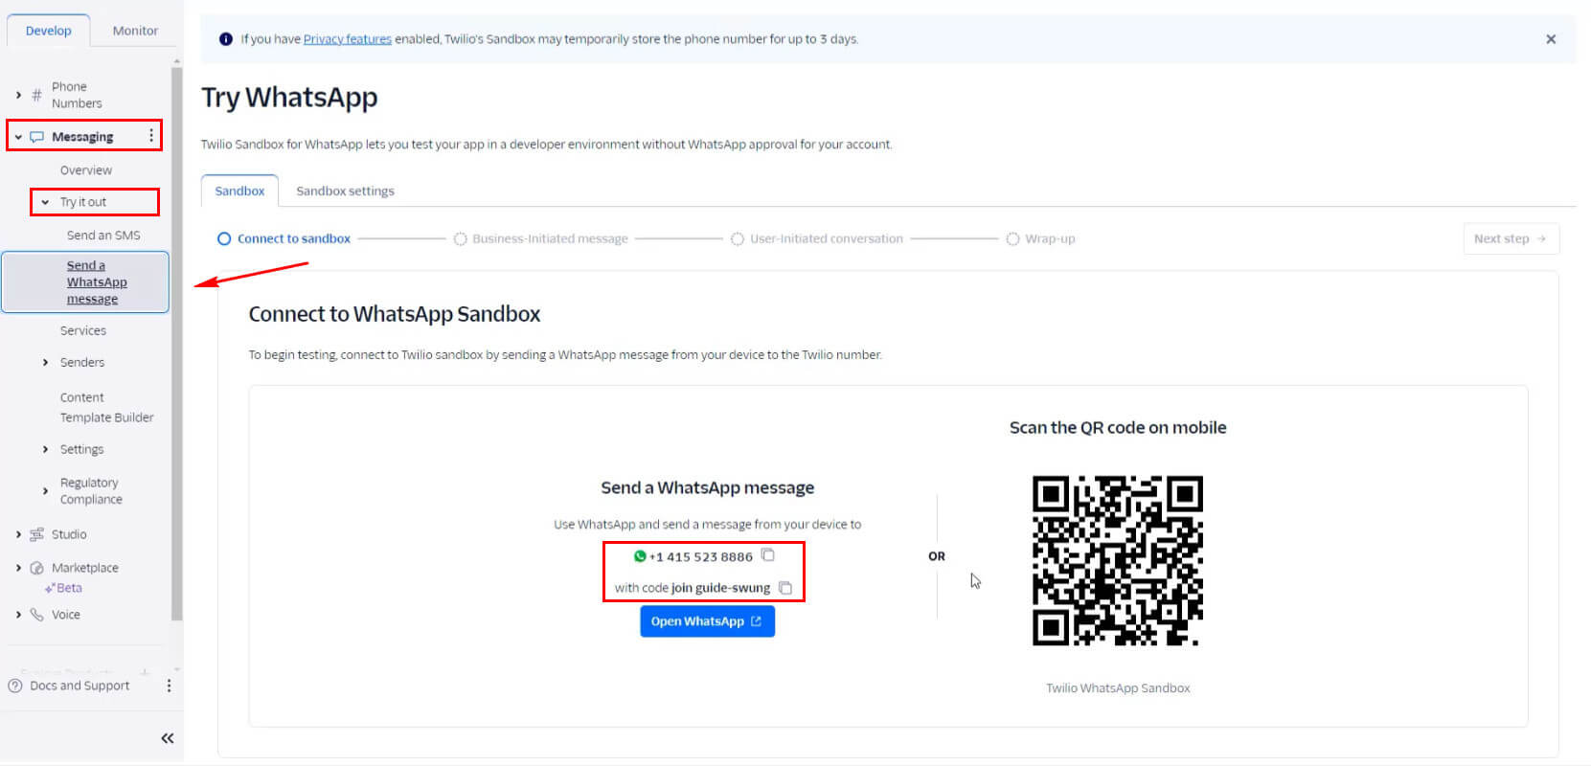Switch to the Develop tab
Image resolution: width=1591 pixels, height=766 pixels.
(49, 31)
